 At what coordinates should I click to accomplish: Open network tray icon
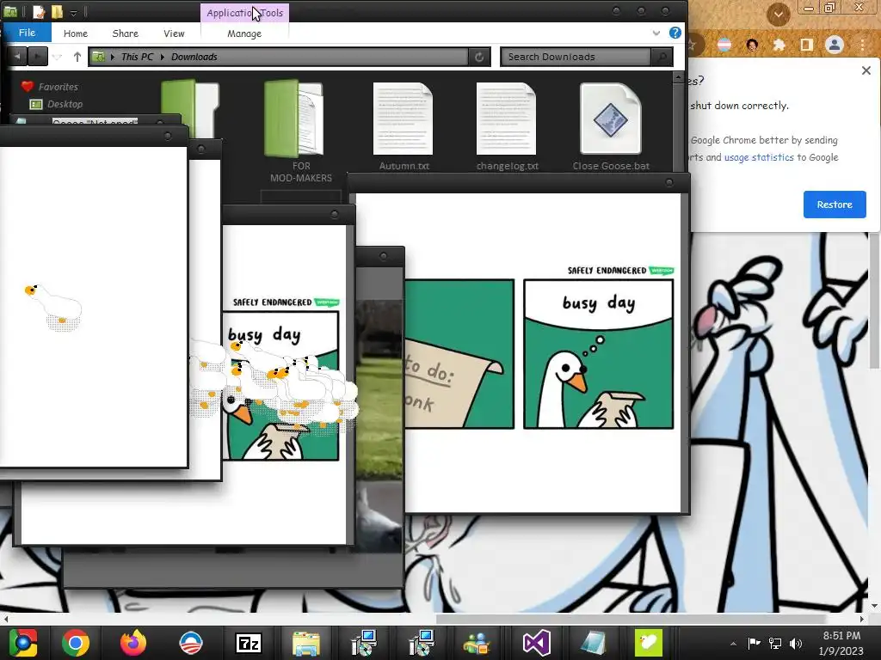(x=775, y=643)
